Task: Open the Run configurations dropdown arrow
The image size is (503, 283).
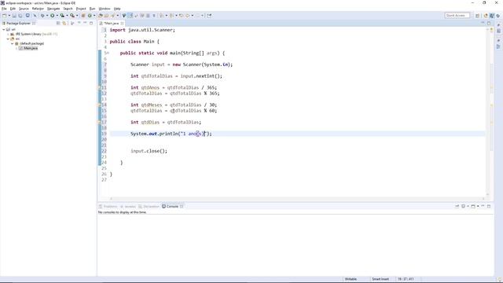Action: [x=57, y=16]
